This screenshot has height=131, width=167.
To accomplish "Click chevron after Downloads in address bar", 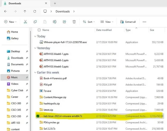I will pos(74,11).
